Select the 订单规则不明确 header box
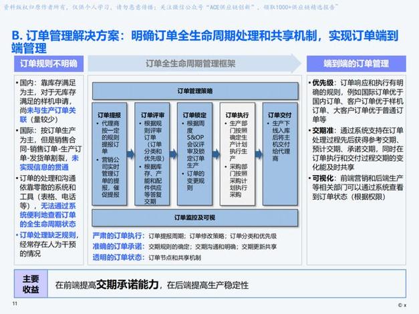The image size is (419, 314). (49, 63)
